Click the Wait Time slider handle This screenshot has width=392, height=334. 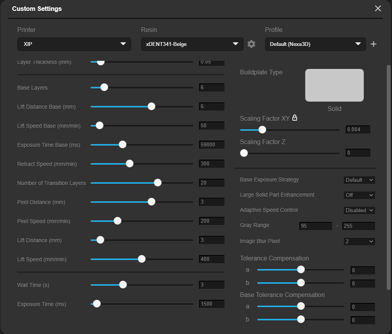[x=123, y=285]
